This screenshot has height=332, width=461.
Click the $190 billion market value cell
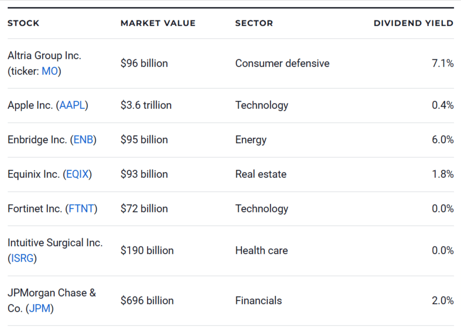(x=147, y=251)
